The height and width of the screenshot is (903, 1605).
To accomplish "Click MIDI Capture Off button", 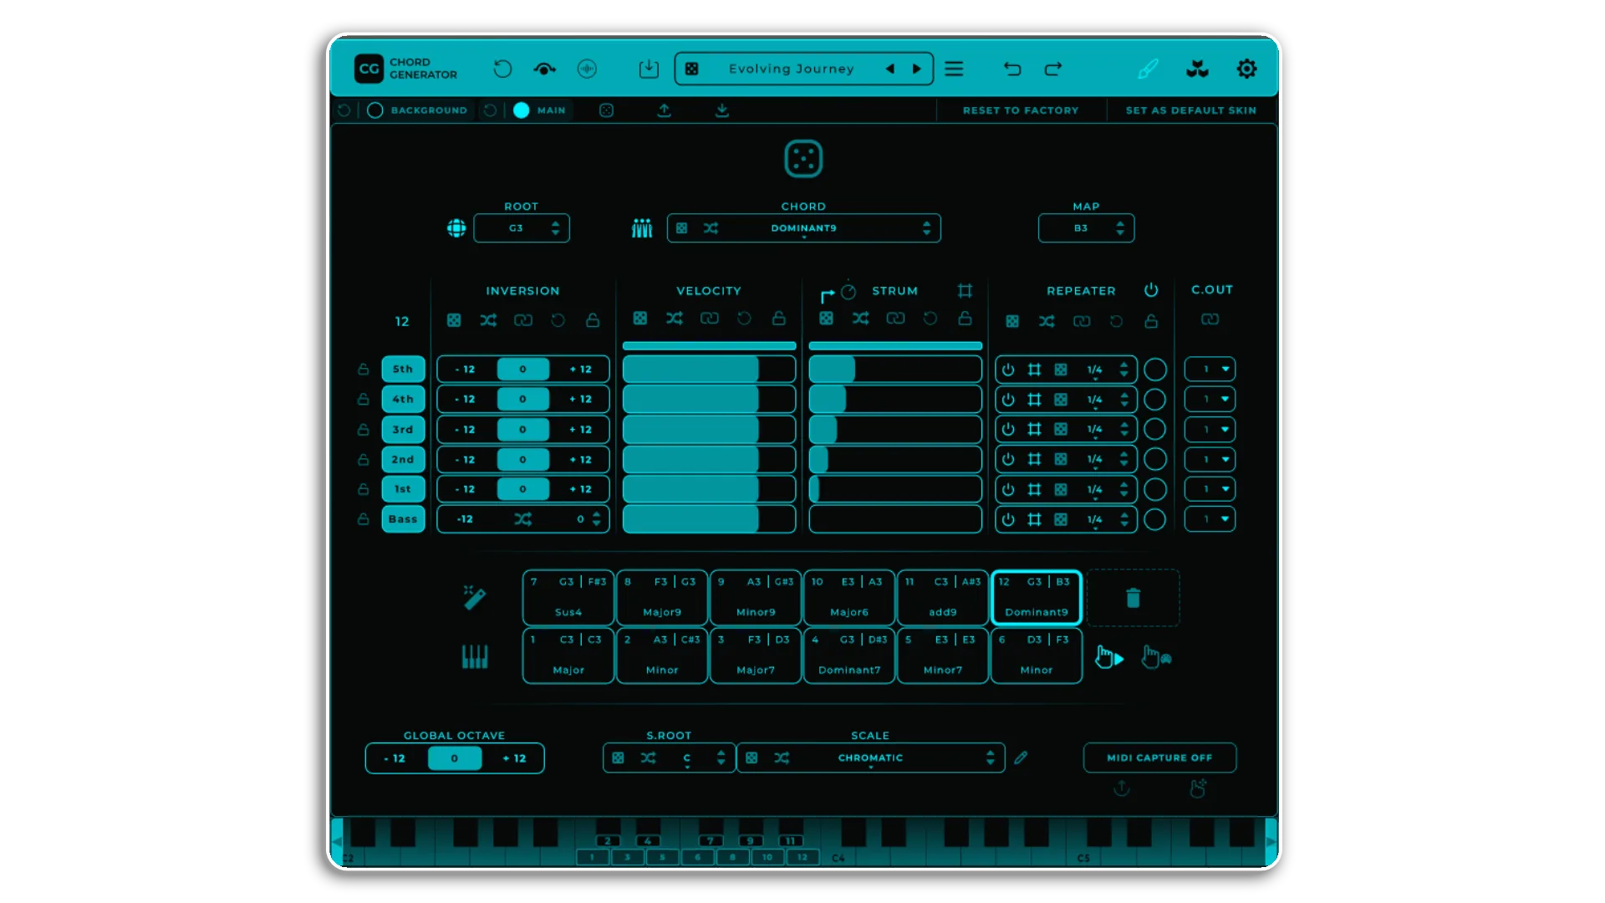I will [x=1159, y=758].
